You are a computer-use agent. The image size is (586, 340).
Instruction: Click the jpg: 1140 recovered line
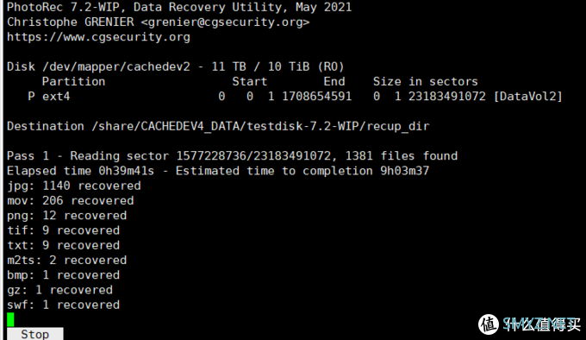tap(74, 186)
